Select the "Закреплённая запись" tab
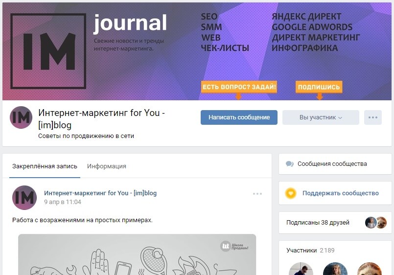Viewport: 394px width, 275px height. point(45,166)
